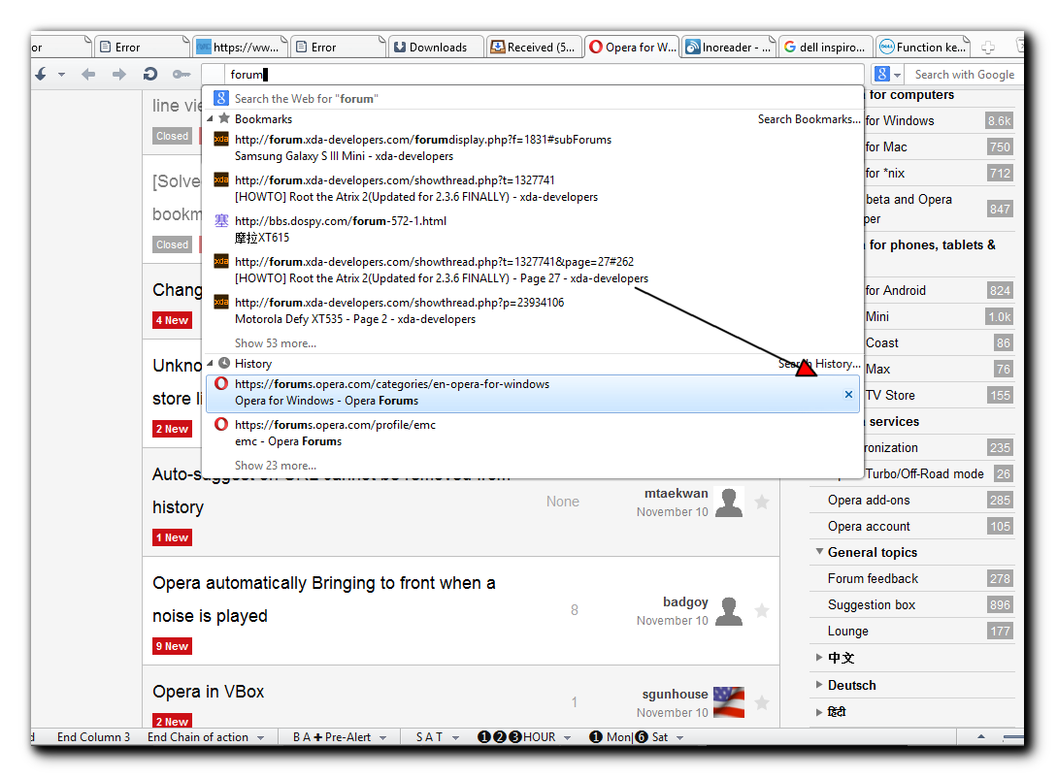Click the password key icon
The image size is (1057, 779).
click(x=182, y=74)
